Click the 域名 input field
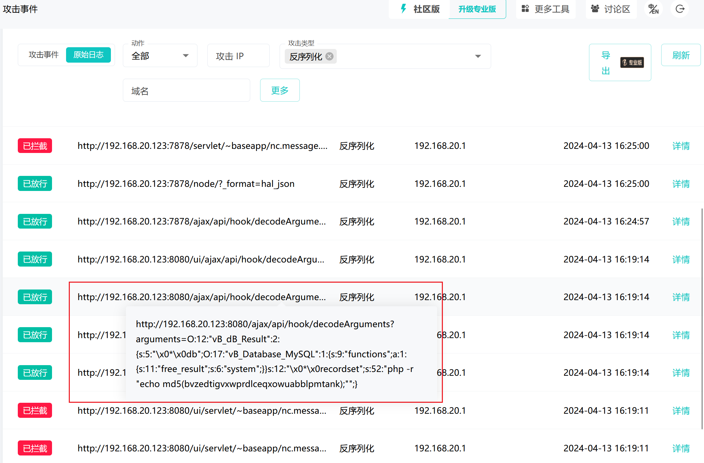 point(186,91)
